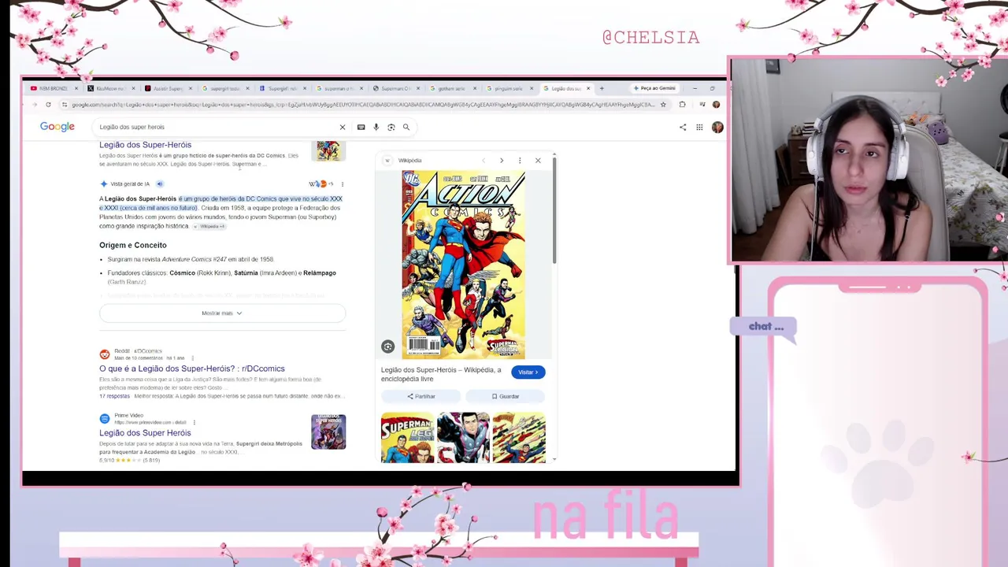Bookmark this page with star icon
Screen dimensions: 1008x567
(x=663, y=105)
